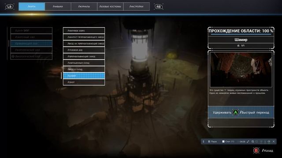Select the last location below Шамир
282x158 pixels.
coord(84,82)
